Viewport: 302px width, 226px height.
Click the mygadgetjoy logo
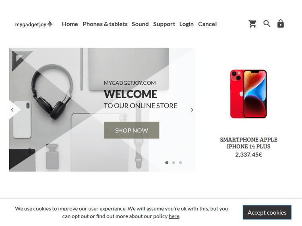[34, 24]
